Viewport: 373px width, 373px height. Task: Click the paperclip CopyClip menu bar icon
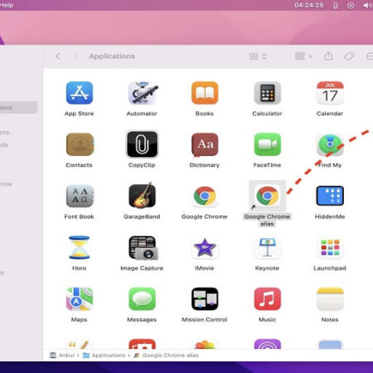click(335, 5)
